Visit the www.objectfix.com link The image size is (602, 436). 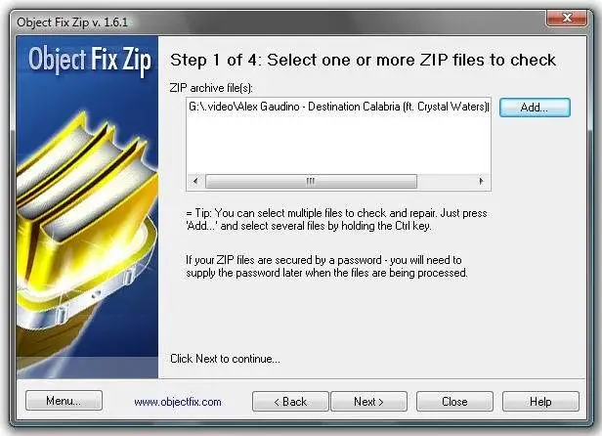[178, 402]
